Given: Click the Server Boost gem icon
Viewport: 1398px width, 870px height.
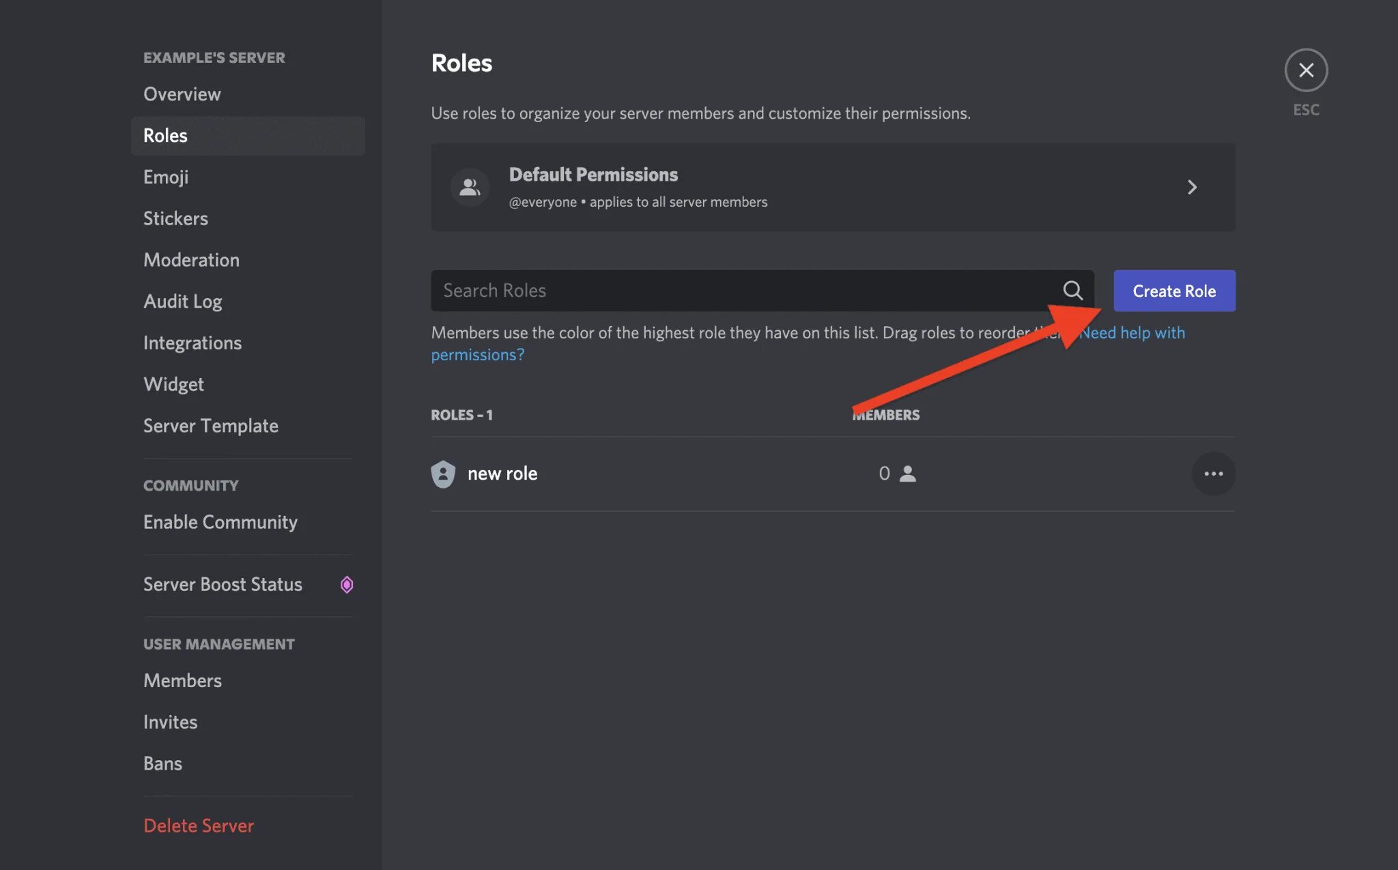Looking at the screenshot, I should click(347, 585).
